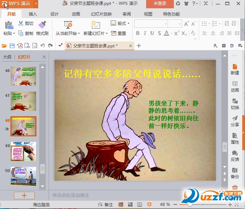Toggle text shadow S formatting

click(159, 33)
